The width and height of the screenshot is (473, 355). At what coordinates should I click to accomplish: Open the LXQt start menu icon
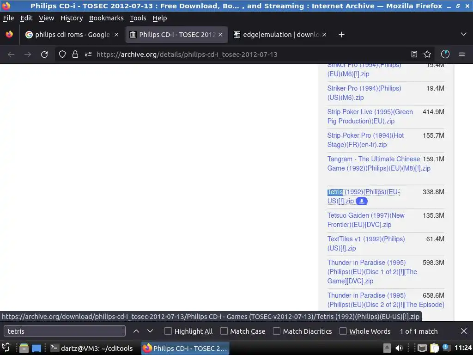point(6,348)
